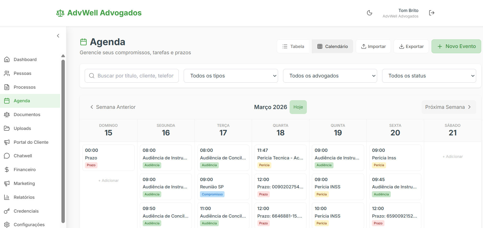Click the Credenciais key icon
The image size is (483, 228).
7,211
